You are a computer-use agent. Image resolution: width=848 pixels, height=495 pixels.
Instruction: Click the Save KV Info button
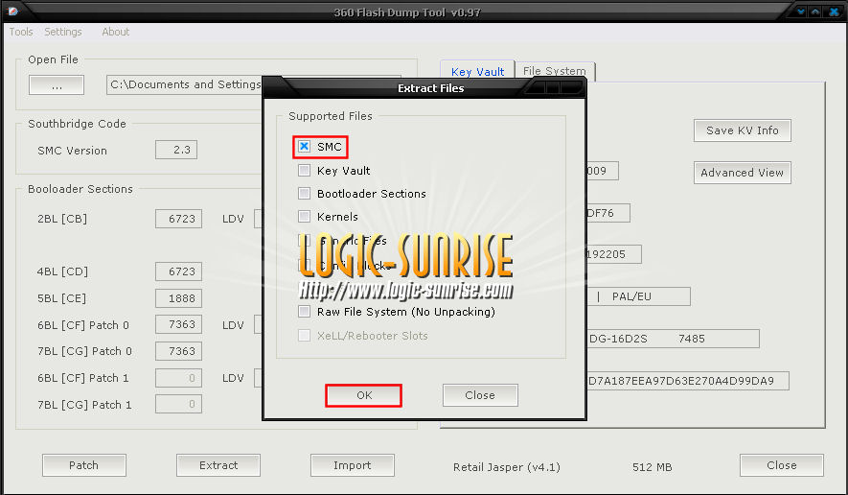[742, 130]
